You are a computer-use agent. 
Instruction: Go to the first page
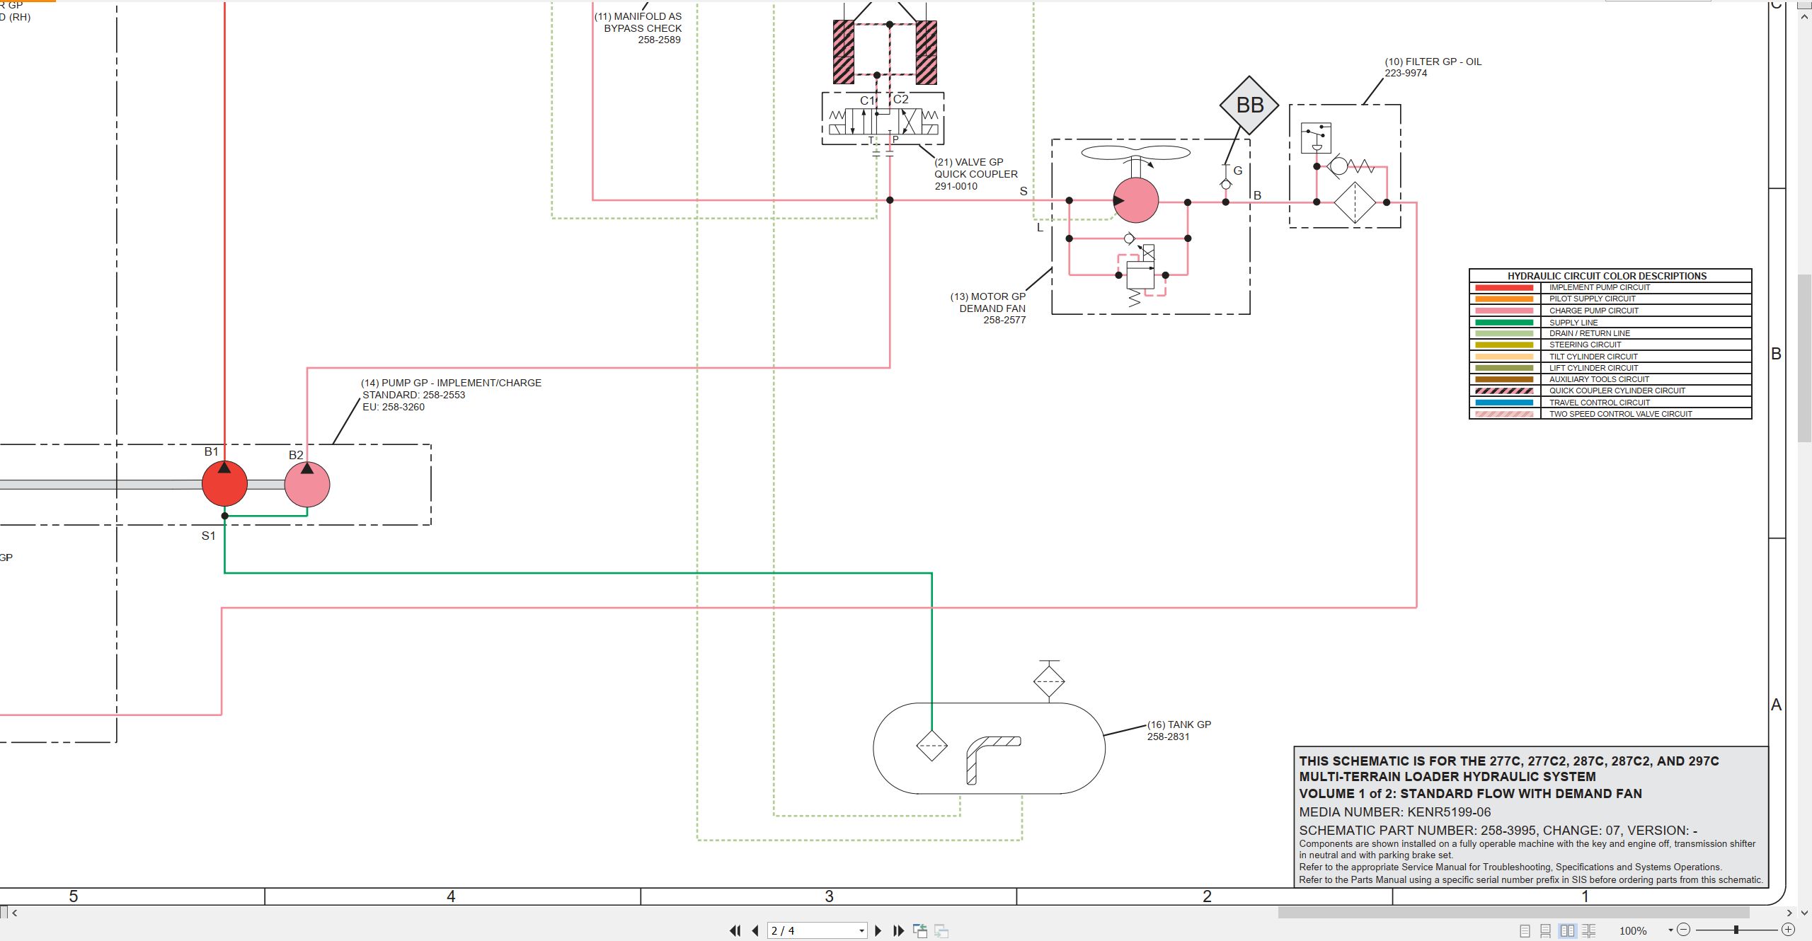(x=735, y=930)
